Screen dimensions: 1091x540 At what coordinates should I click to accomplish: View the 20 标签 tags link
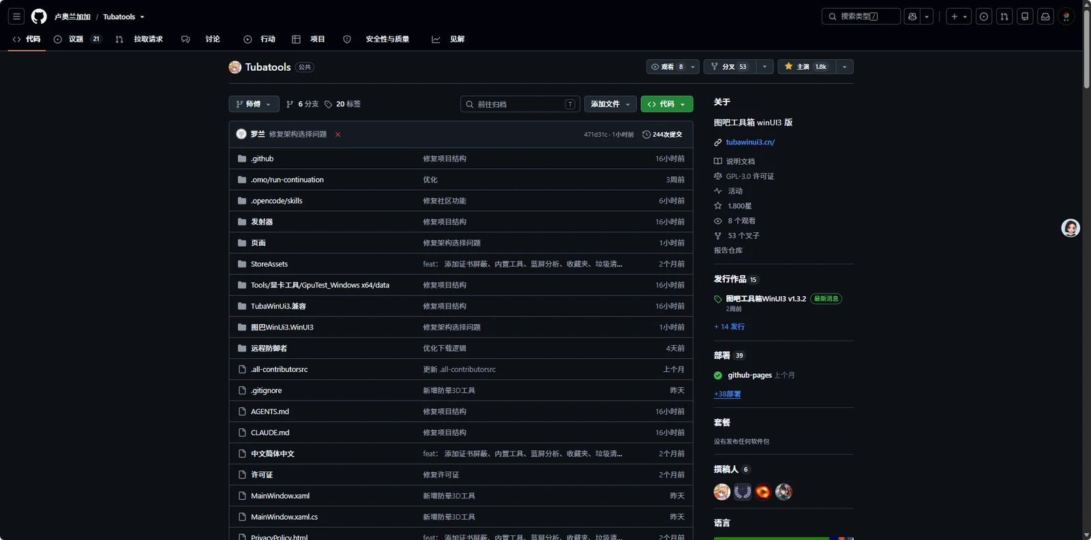pyautogui.click(x=342, y=104)
